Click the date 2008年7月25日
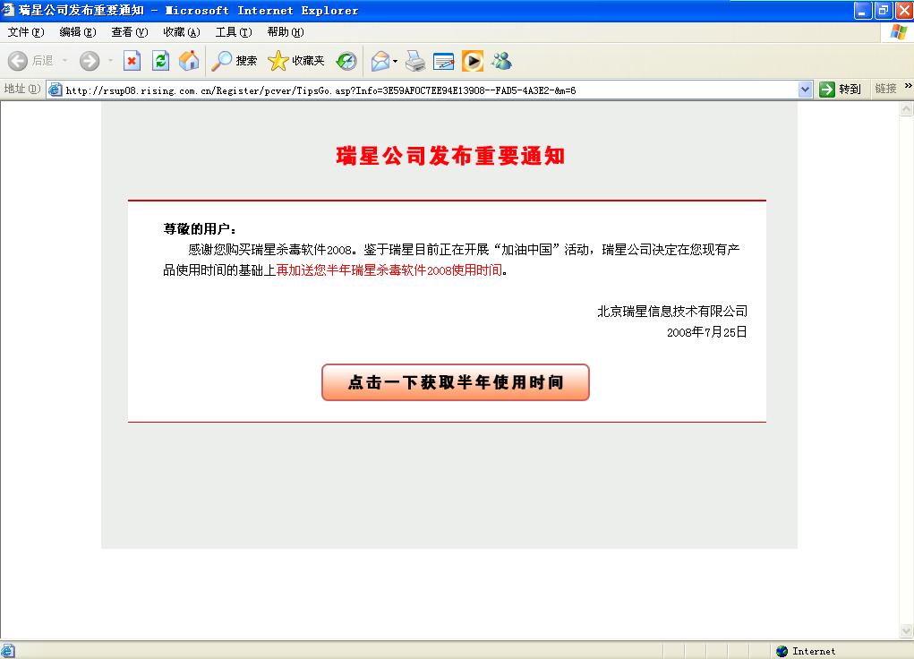The height and width of the screenshot is (659, 914). pyautogui.click(x=706, y=332)
